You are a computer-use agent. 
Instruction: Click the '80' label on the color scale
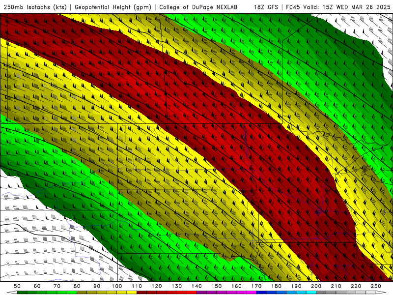click(77, 286)
